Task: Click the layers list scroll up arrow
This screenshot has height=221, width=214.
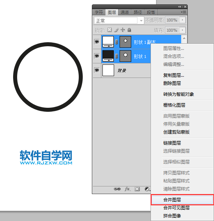Action: (184, 38)
